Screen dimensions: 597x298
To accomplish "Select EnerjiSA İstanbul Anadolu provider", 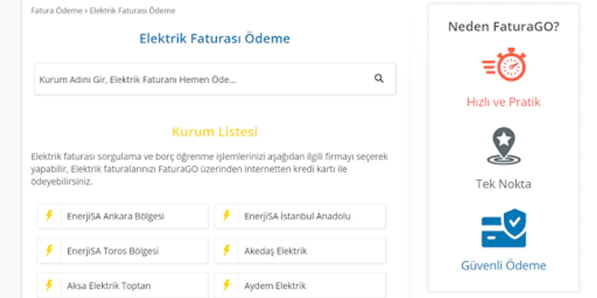I will point(300,216).
